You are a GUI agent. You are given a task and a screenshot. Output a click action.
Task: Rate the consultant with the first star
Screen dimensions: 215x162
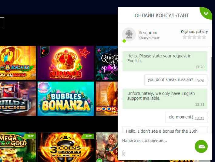(x=185, y=37)
